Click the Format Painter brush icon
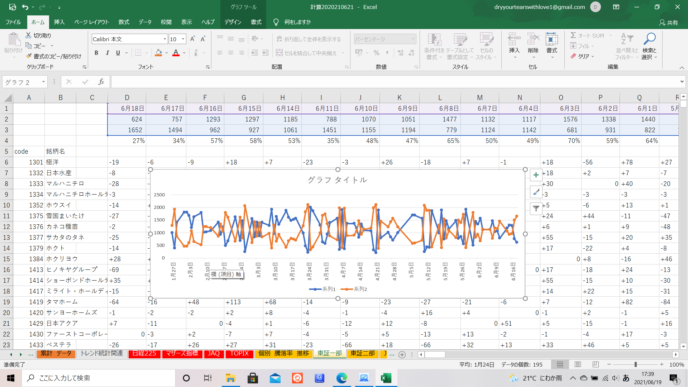Screen dimensions: 688x387 [29, 56]
